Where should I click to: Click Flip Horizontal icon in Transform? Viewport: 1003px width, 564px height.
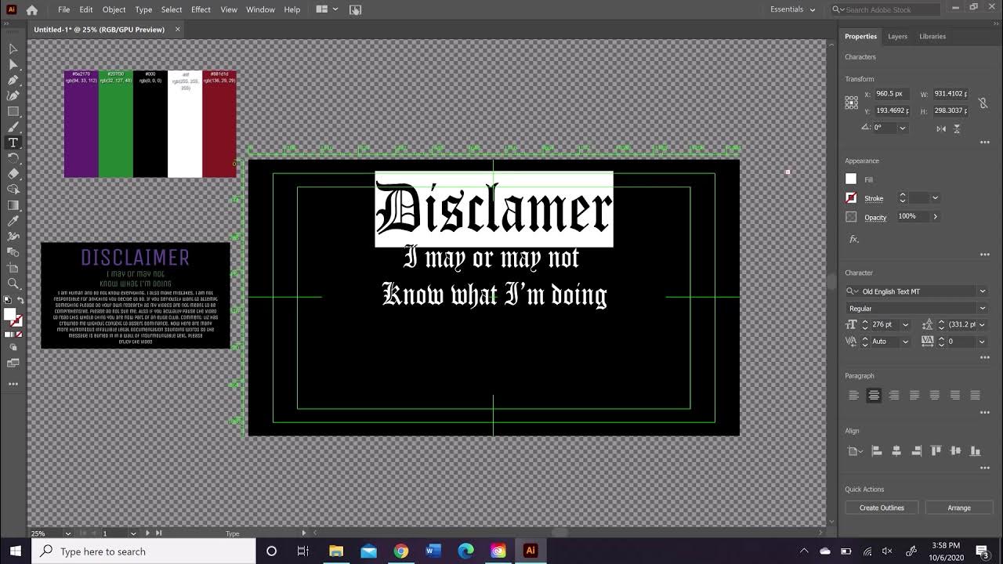coord(941,128)
